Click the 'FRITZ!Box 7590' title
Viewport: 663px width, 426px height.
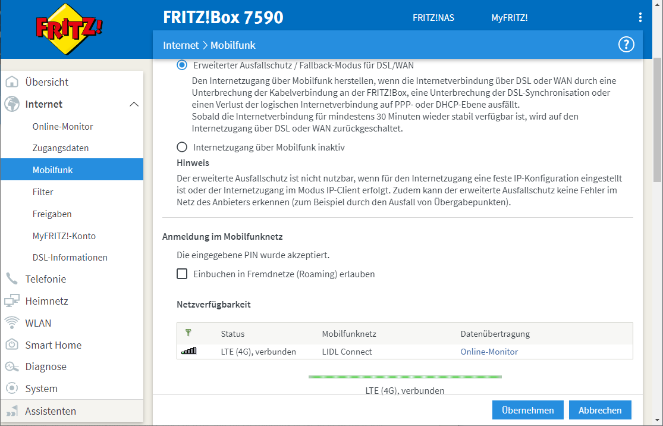point(223,17)
